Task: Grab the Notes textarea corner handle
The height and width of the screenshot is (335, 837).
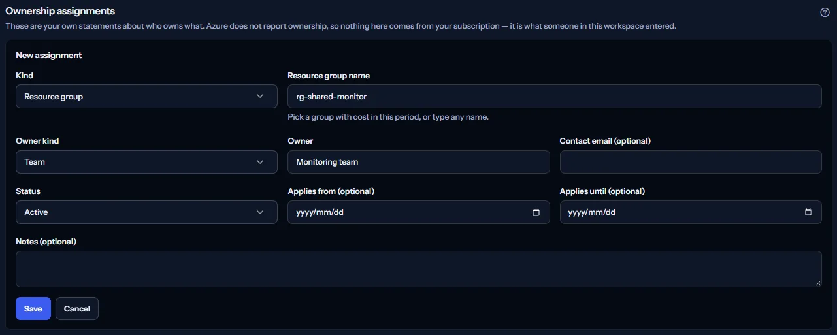Action: coord(818,283)
